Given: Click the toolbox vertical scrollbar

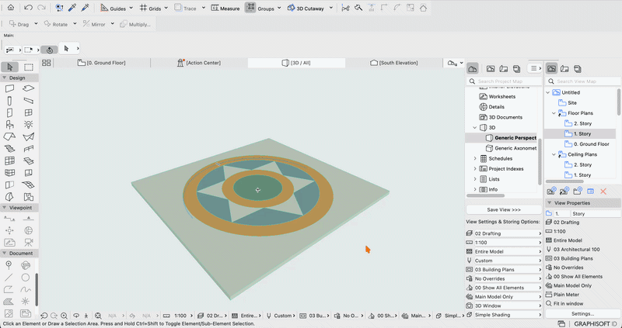Looking at the screenshot, I should click(37, 288).
